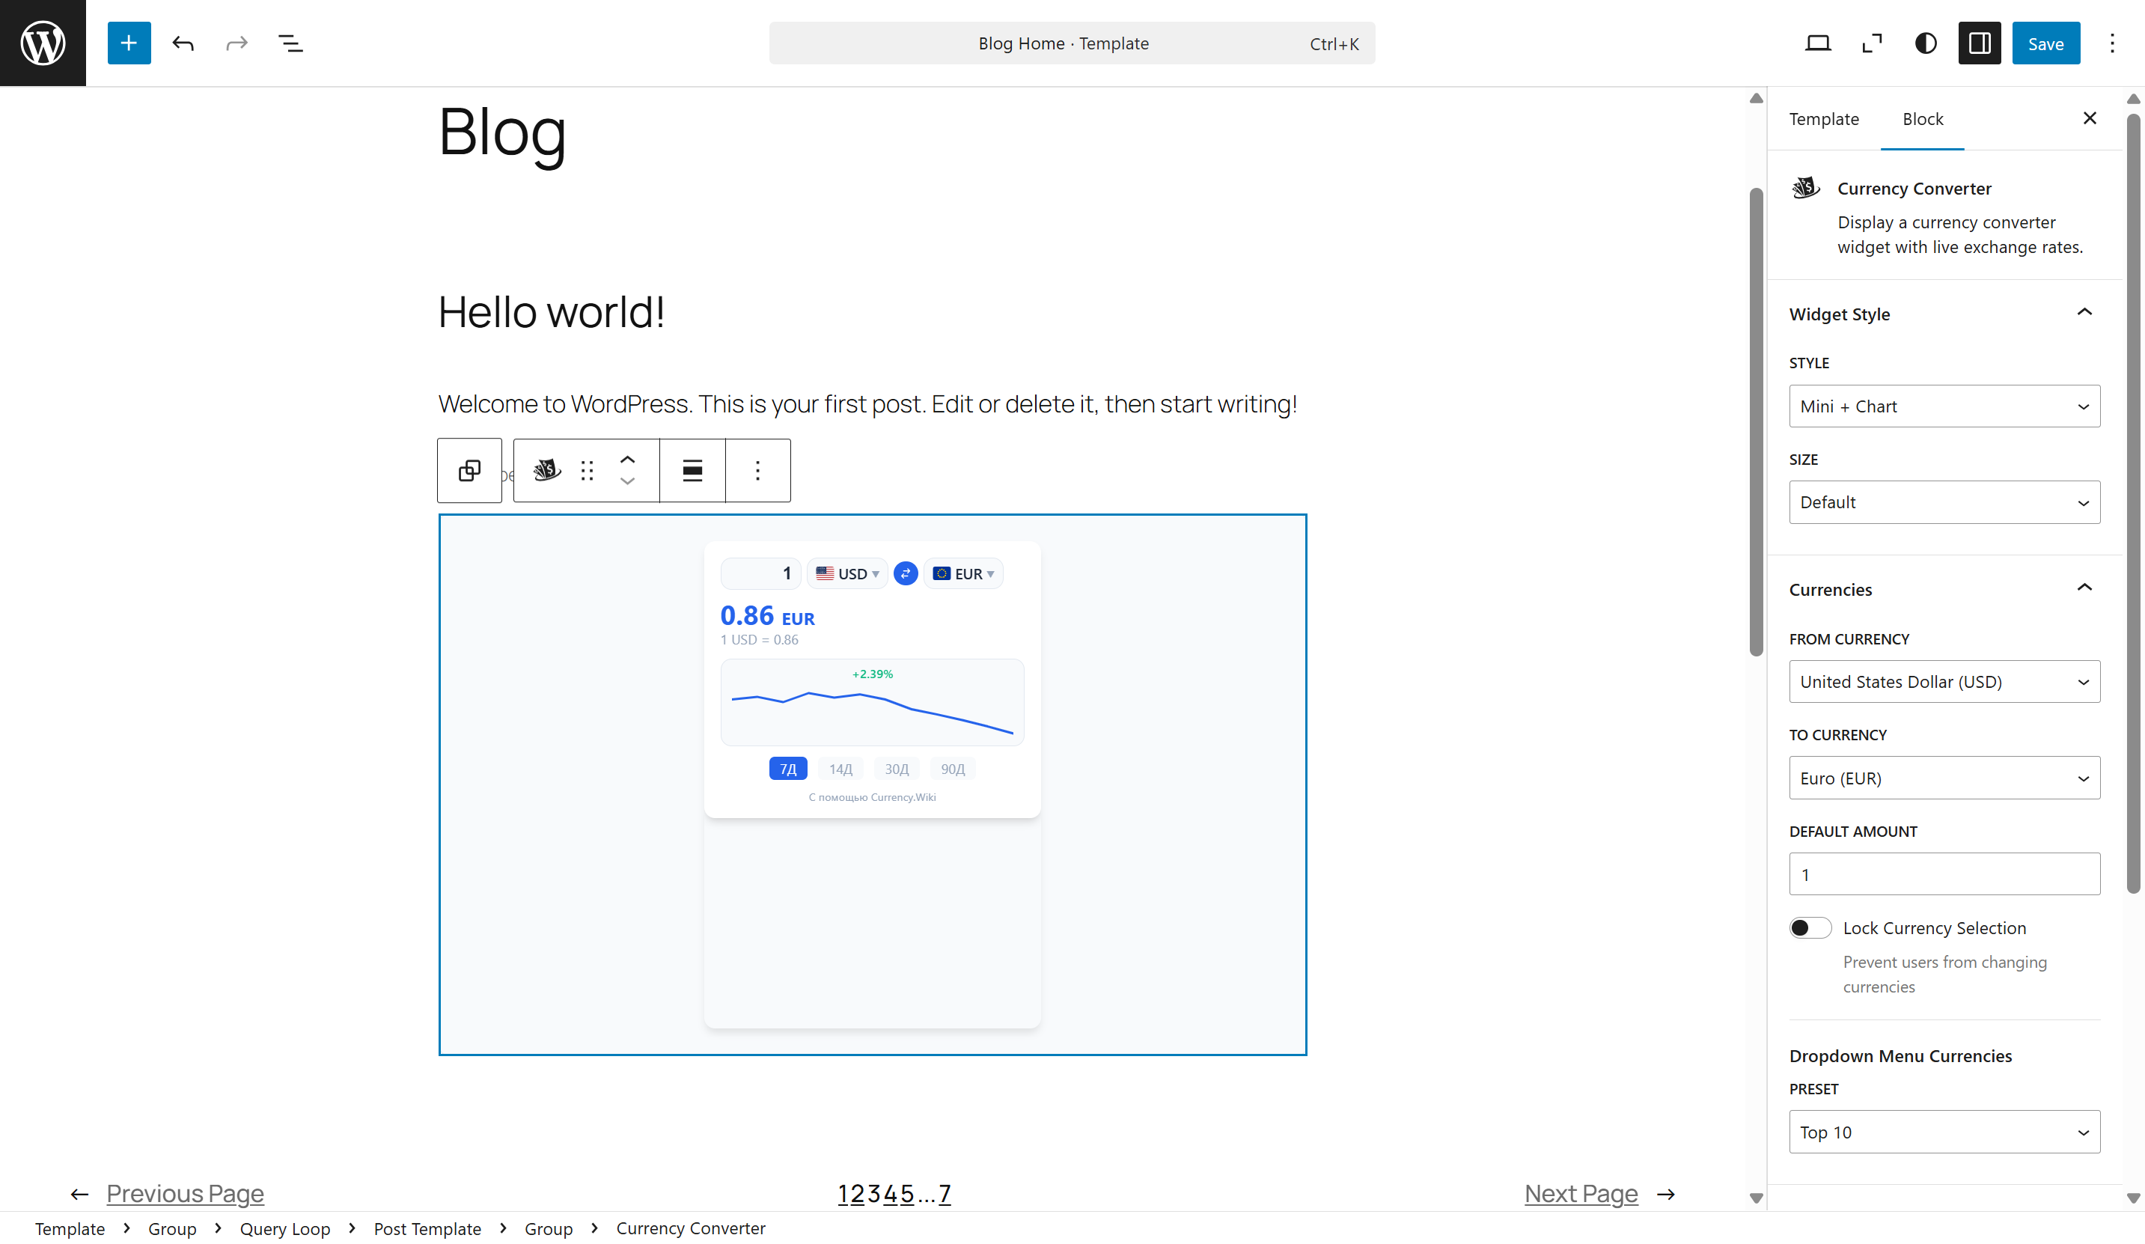The image size is (2145, 1244).
Task: Click the Default Amount input field
Action: click(1944, 873)
